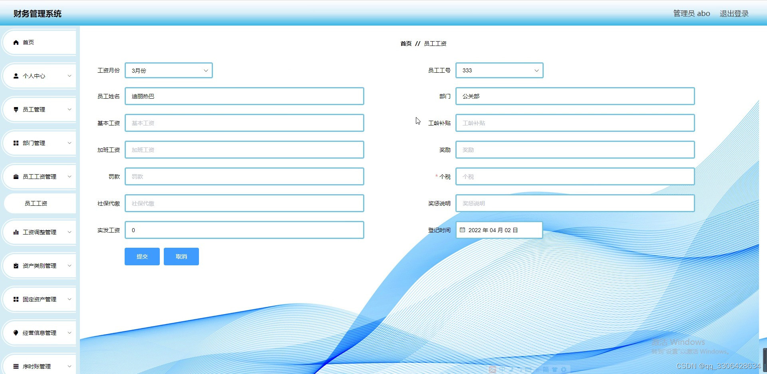Focus the 员工姓名 input field
767x374 pixels.
tap(244, 96)
